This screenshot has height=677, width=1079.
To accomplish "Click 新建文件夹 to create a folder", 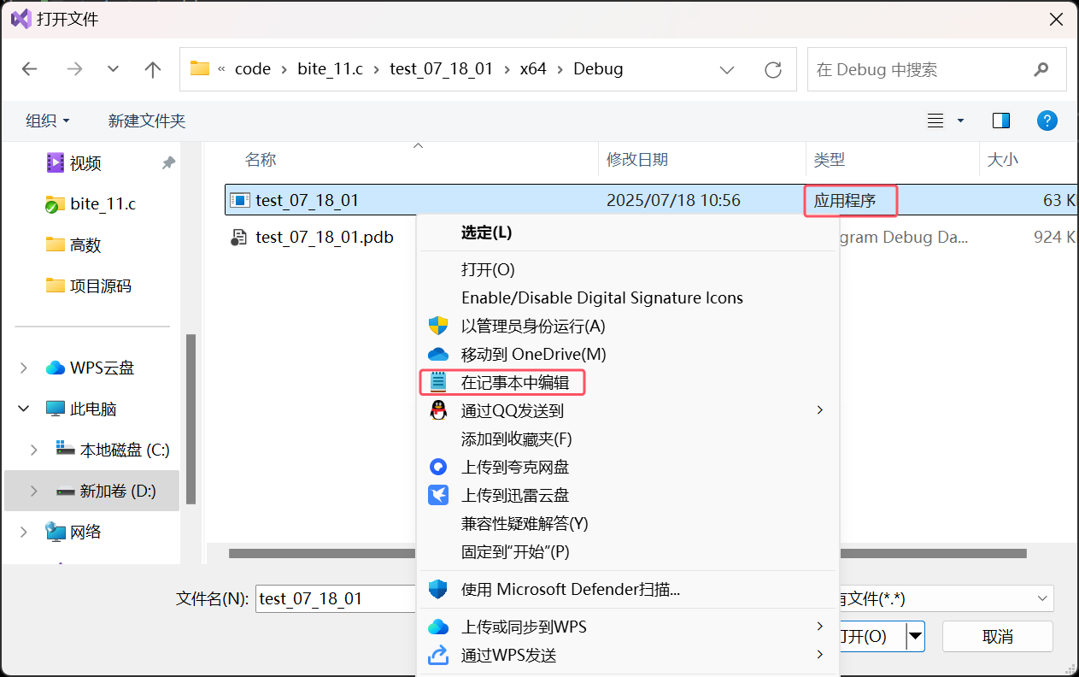I will (x=146, y=121).
